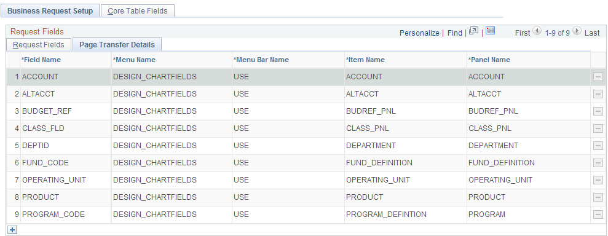Select Page Transfer Details tab
The width and height of the screenshot is (608, 236).
(x=117, y=45)
